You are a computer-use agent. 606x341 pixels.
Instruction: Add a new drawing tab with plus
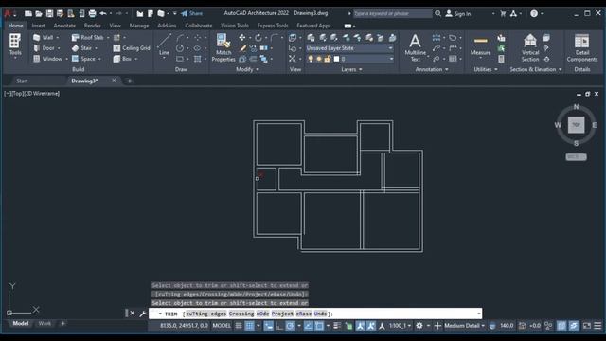[x=129, y=81]
